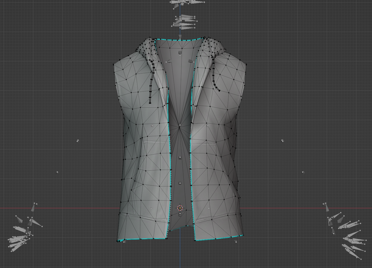372x268 pixels.
Task: Select the isolated bone point far right of the vest at chest level
Action: (x=282, y=141)
